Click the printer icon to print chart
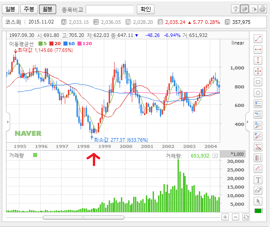This screenshot has height=227, width=270. 262,9
